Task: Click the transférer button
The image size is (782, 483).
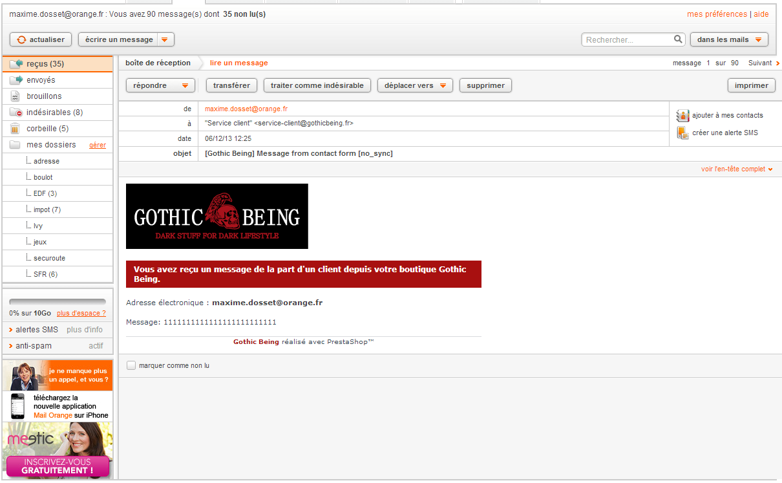Action: [x=232, y=85]
